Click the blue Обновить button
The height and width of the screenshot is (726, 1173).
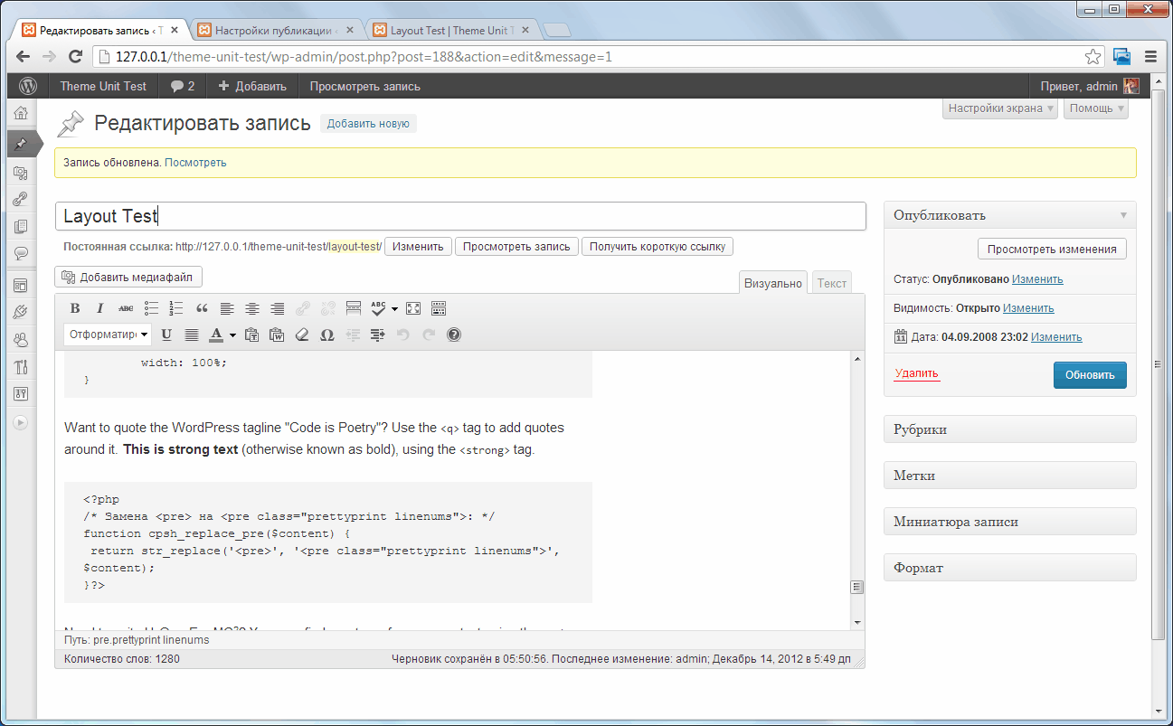pyautogui.click(x=1090, y=374)
